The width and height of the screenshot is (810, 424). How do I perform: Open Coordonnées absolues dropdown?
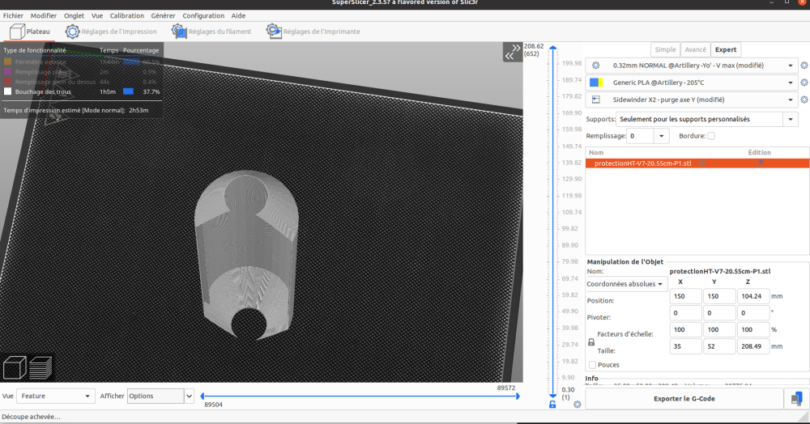click(x=627, y=284)
